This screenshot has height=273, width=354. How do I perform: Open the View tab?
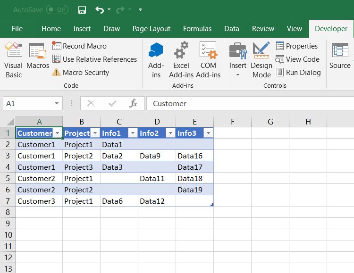(295, 29)
